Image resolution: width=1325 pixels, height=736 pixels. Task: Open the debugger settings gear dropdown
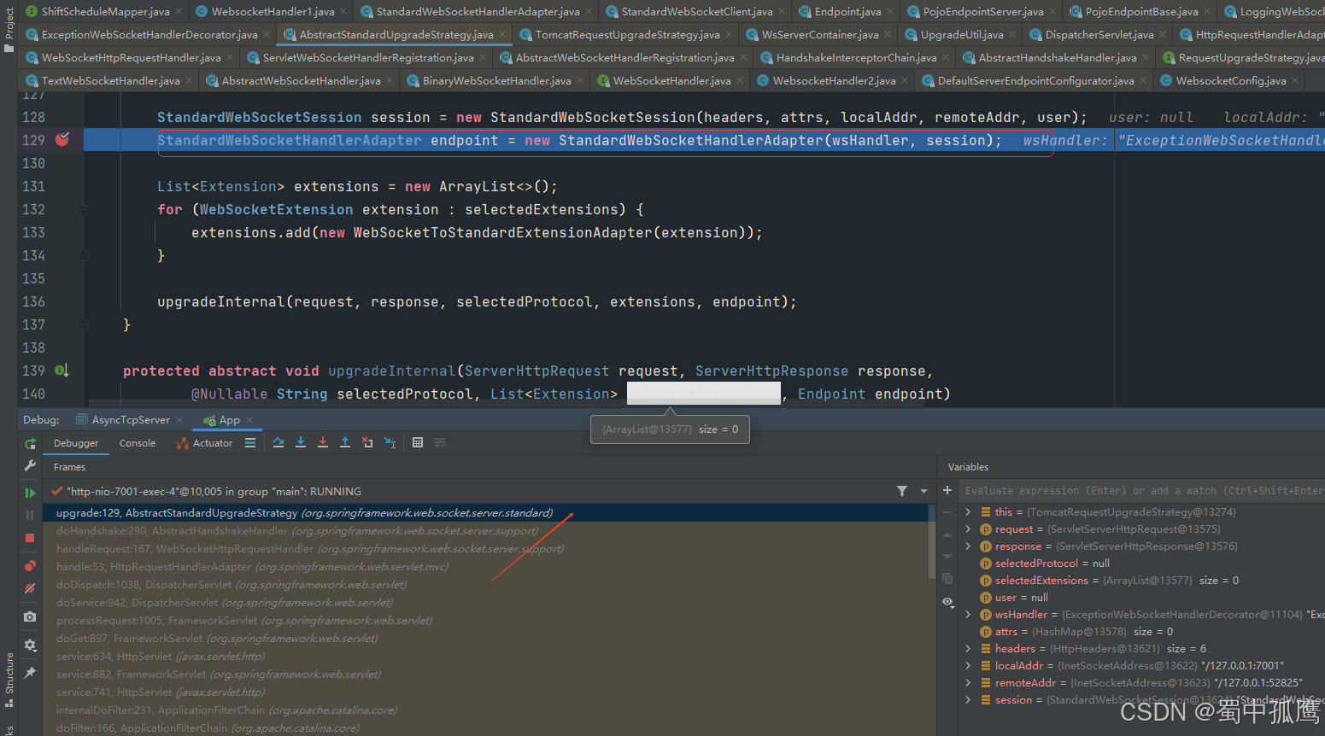point(30,645)
